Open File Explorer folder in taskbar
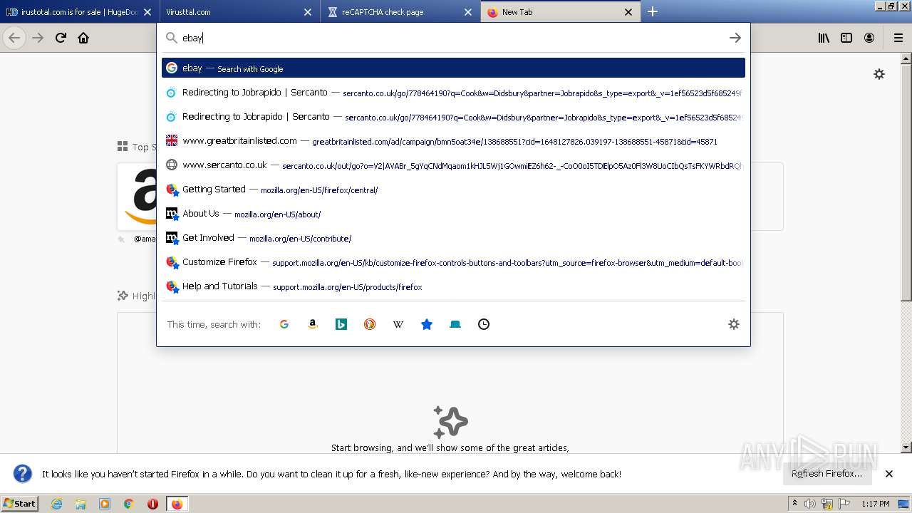This screenshot has width=912, height=513. [x=81, y=504]
